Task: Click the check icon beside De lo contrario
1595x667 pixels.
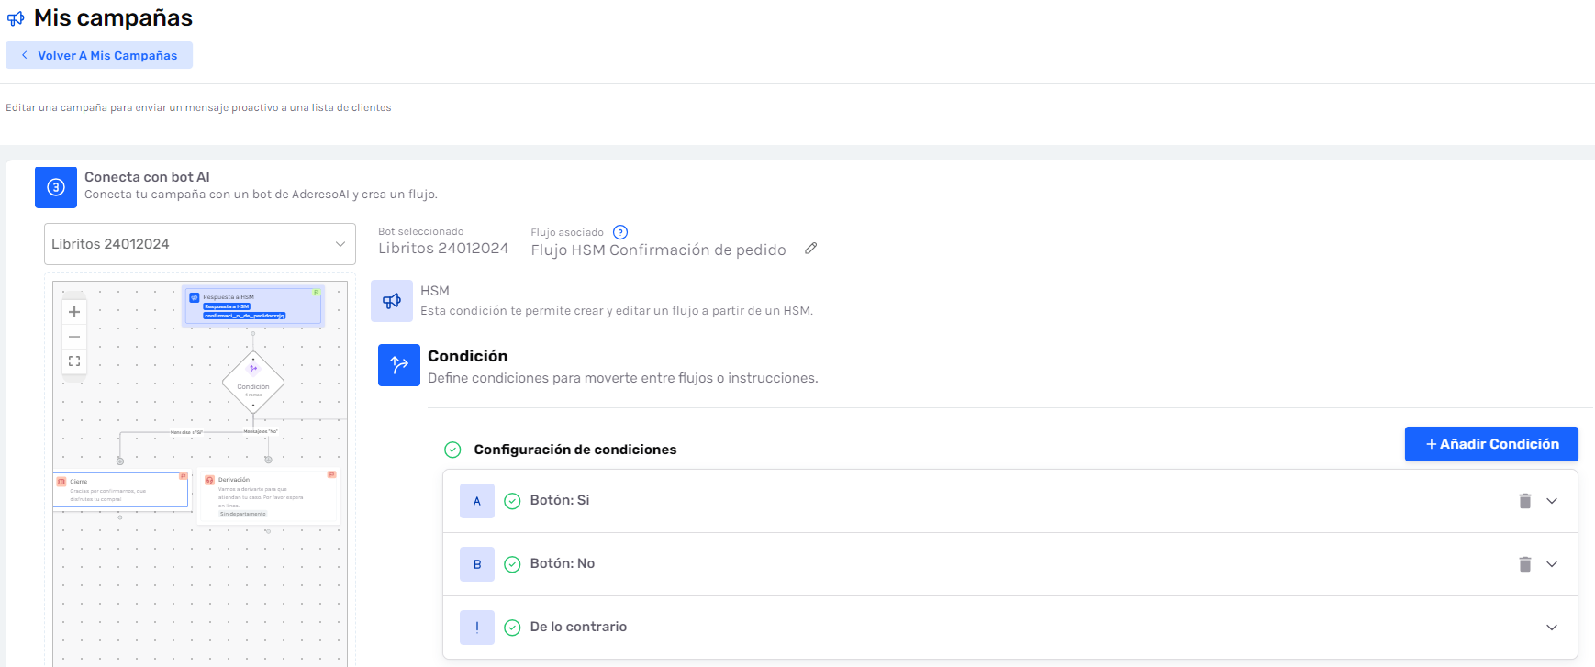Action: [x=513, y=628]
